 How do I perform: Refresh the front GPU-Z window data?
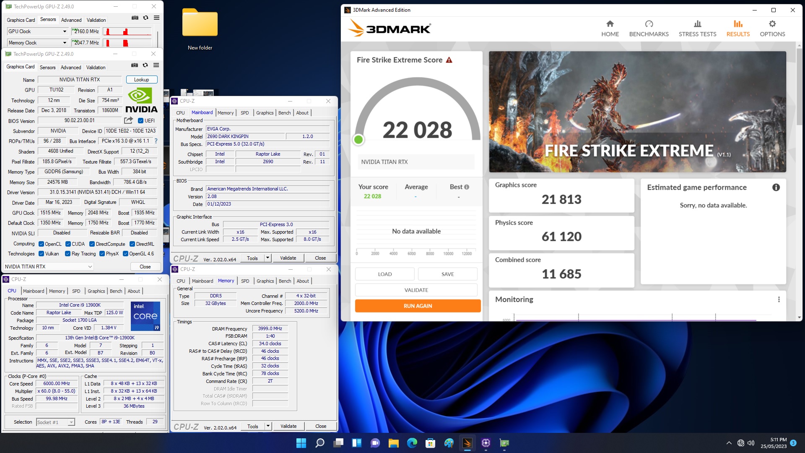[x=145, y=65]
